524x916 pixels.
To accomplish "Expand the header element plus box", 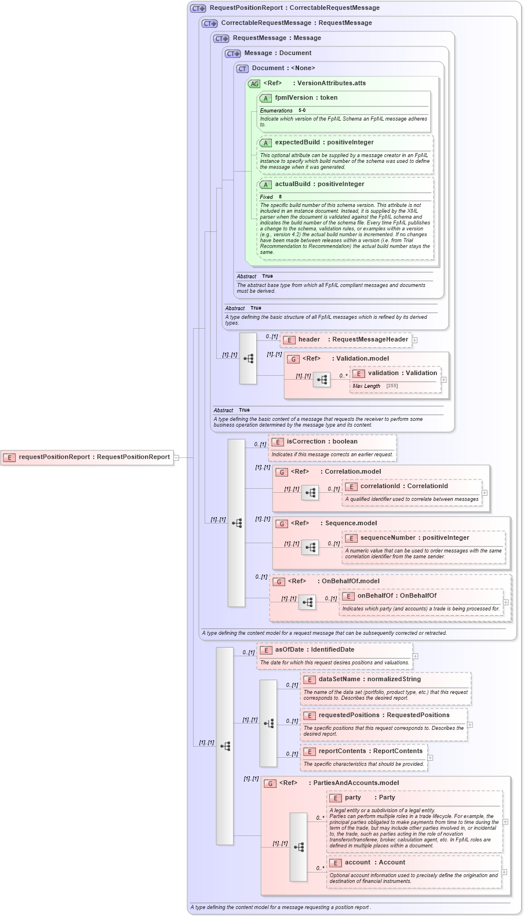I will [x=415, y=340].
